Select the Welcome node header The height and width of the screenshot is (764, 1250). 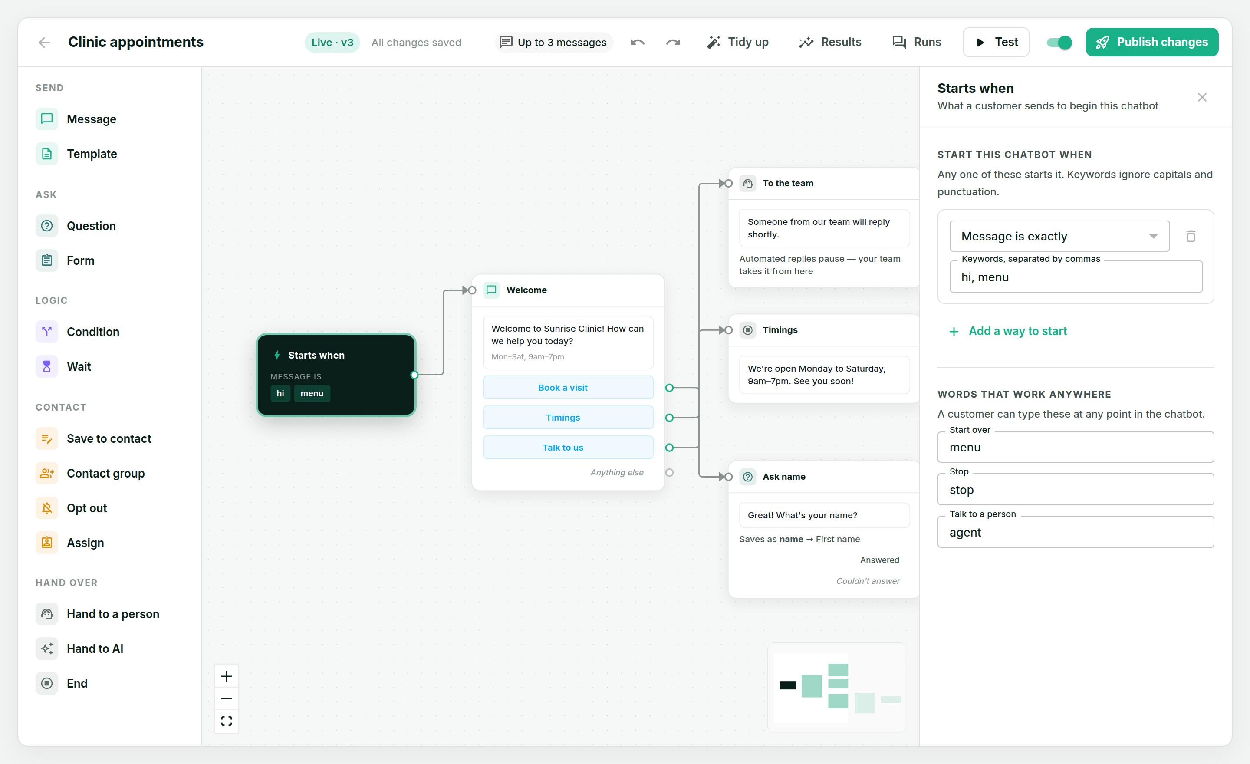(568, 290)
